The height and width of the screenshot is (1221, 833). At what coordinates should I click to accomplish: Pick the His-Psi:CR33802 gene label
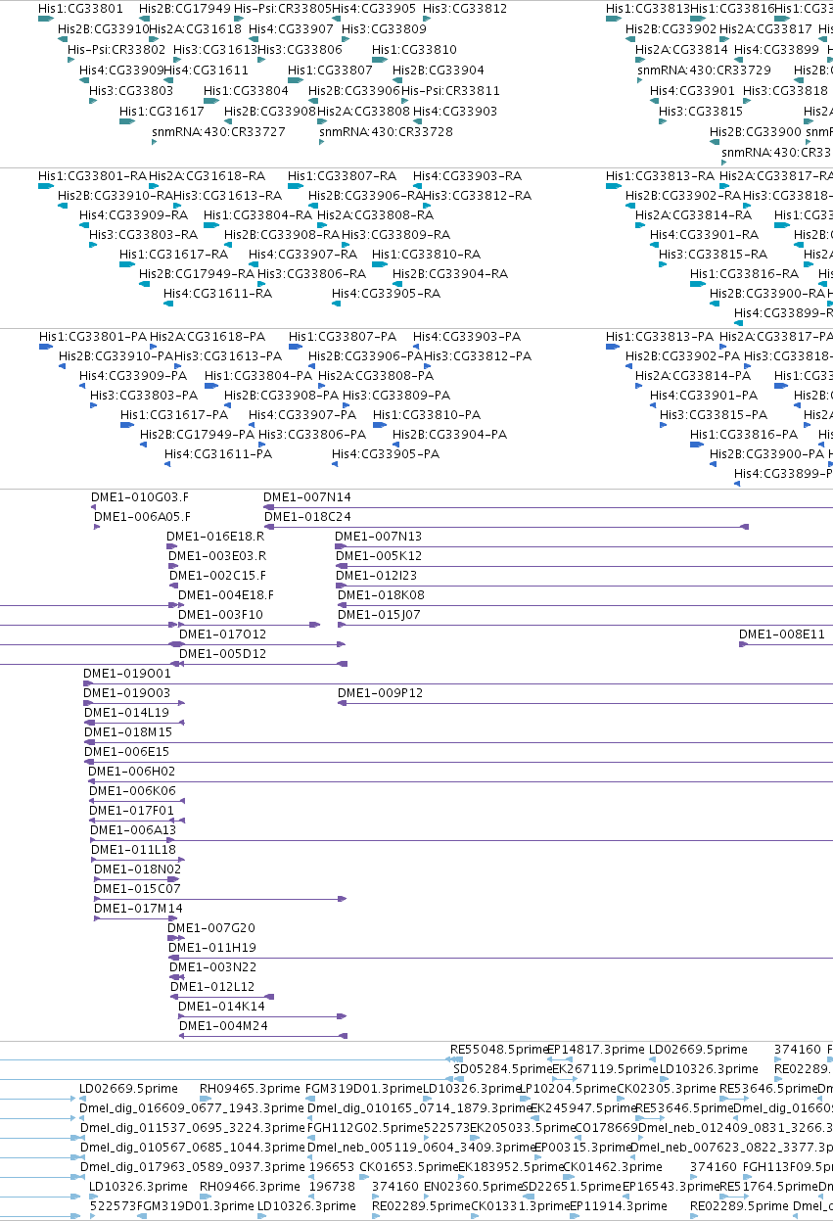(x=116, y=50)
